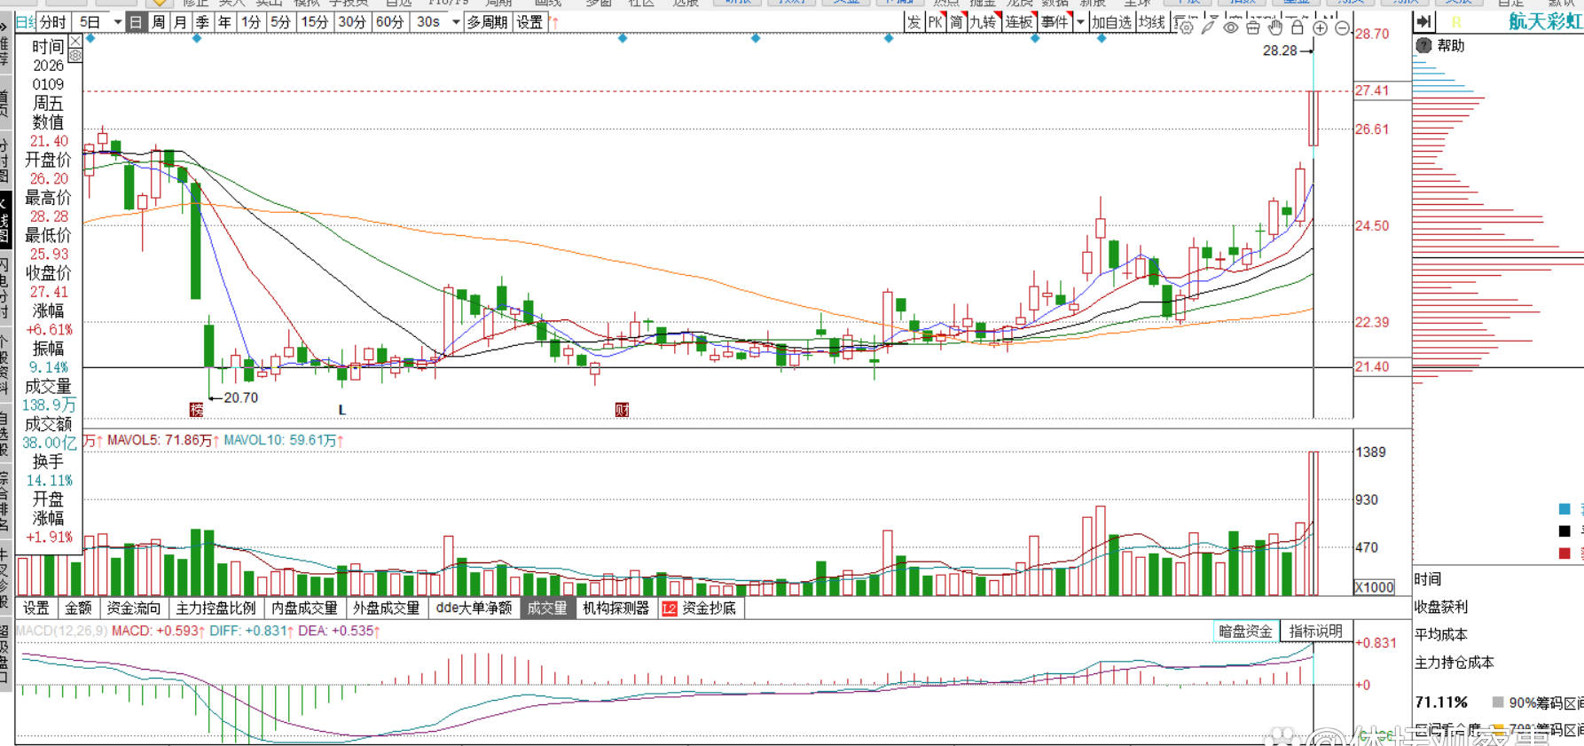Open the 30s period dropdown
Image resolution: width=1584 pixels, height=746 pixels.
coord(455,22)
